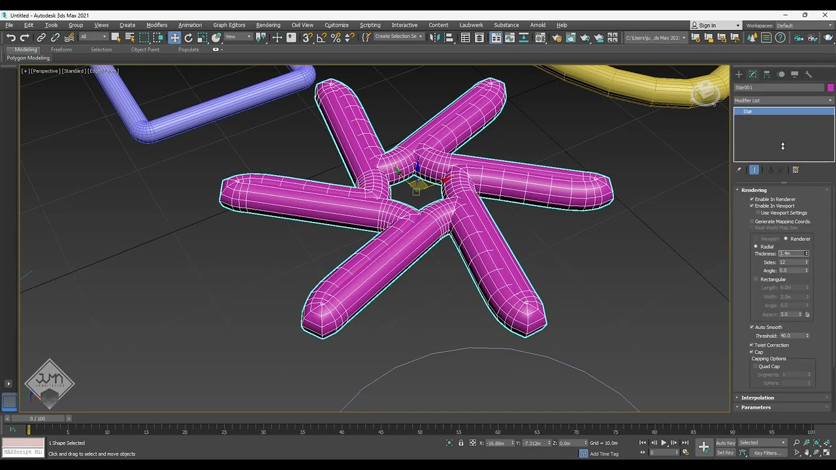
Task: Click the Undo arrow in main toolbar
Action: point(11,38)
